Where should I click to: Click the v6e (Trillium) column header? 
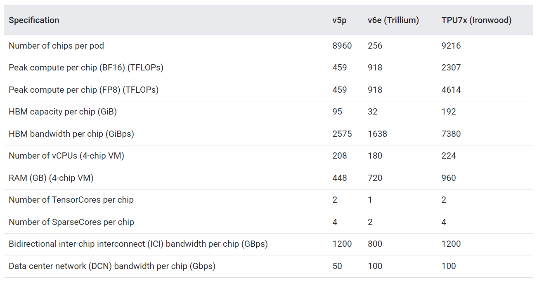pos(393,20)
